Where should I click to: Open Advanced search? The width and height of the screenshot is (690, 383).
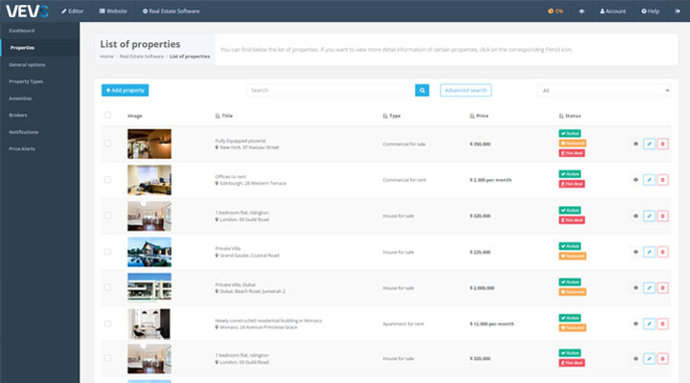coord(466,90)
